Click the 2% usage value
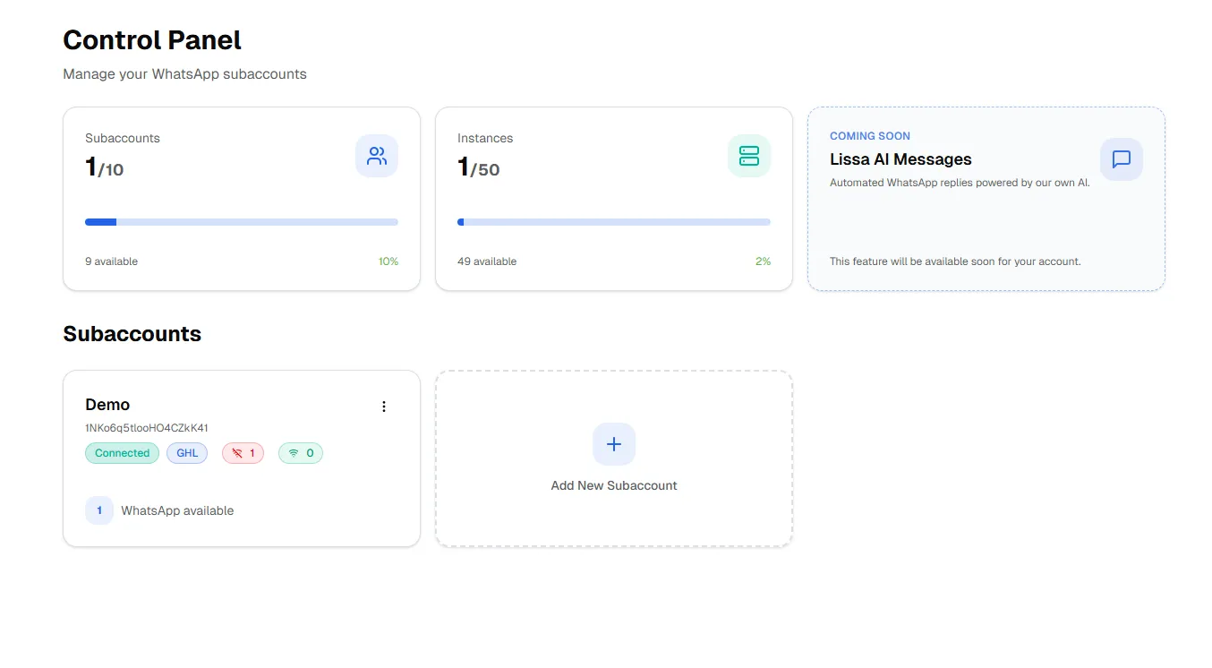The width and height of the screenshot is (1212, 668). 763,261
